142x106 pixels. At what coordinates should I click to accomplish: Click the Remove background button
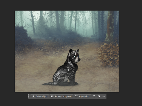61,96
